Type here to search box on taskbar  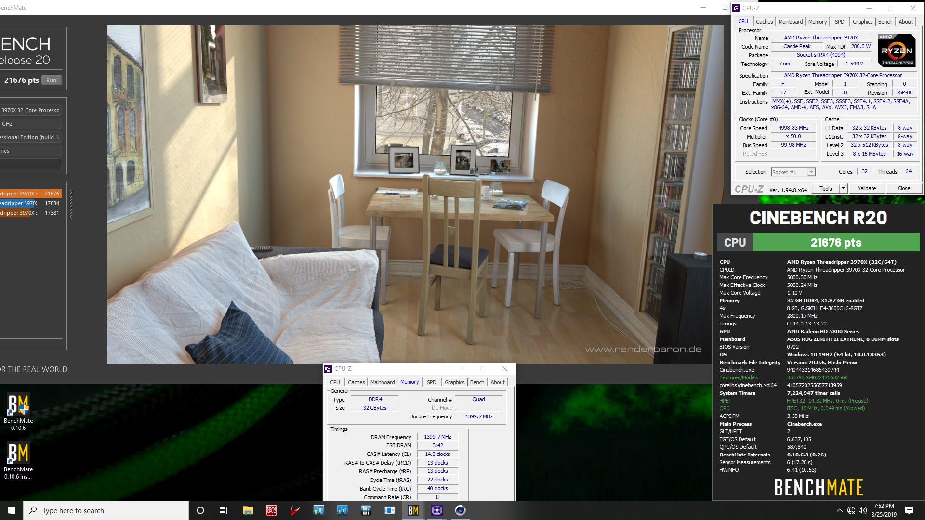click(106, 510)
